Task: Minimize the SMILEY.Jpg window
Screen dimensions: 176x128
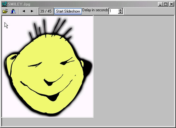Action: pyautogui.click(x=160, y=4)
